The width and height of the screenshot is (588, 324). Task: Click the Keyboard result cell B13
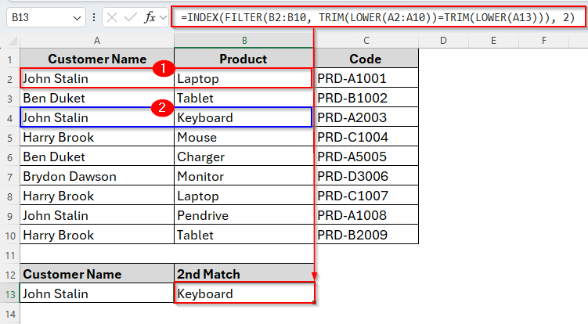click(x=243, y=294)
